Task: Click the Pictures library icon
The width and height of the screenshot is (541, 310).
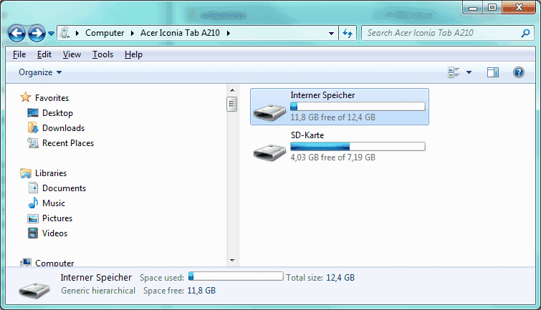Action: coord(33,218)
